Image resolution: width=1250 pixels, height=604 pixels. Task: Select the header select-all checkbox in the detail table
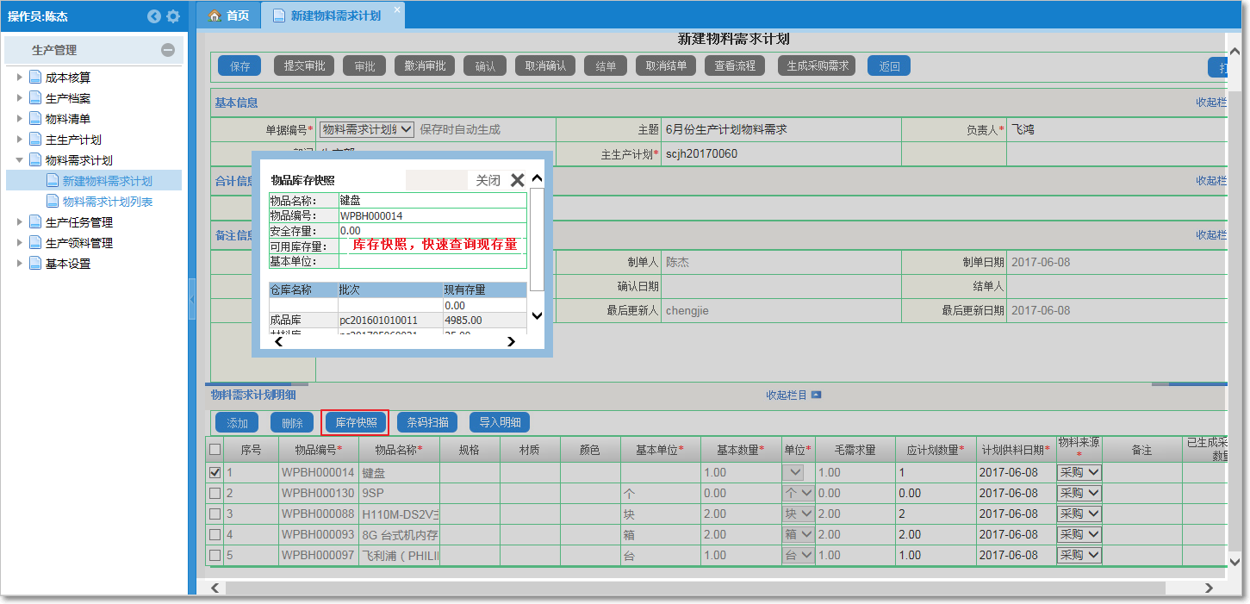point(215,448)
